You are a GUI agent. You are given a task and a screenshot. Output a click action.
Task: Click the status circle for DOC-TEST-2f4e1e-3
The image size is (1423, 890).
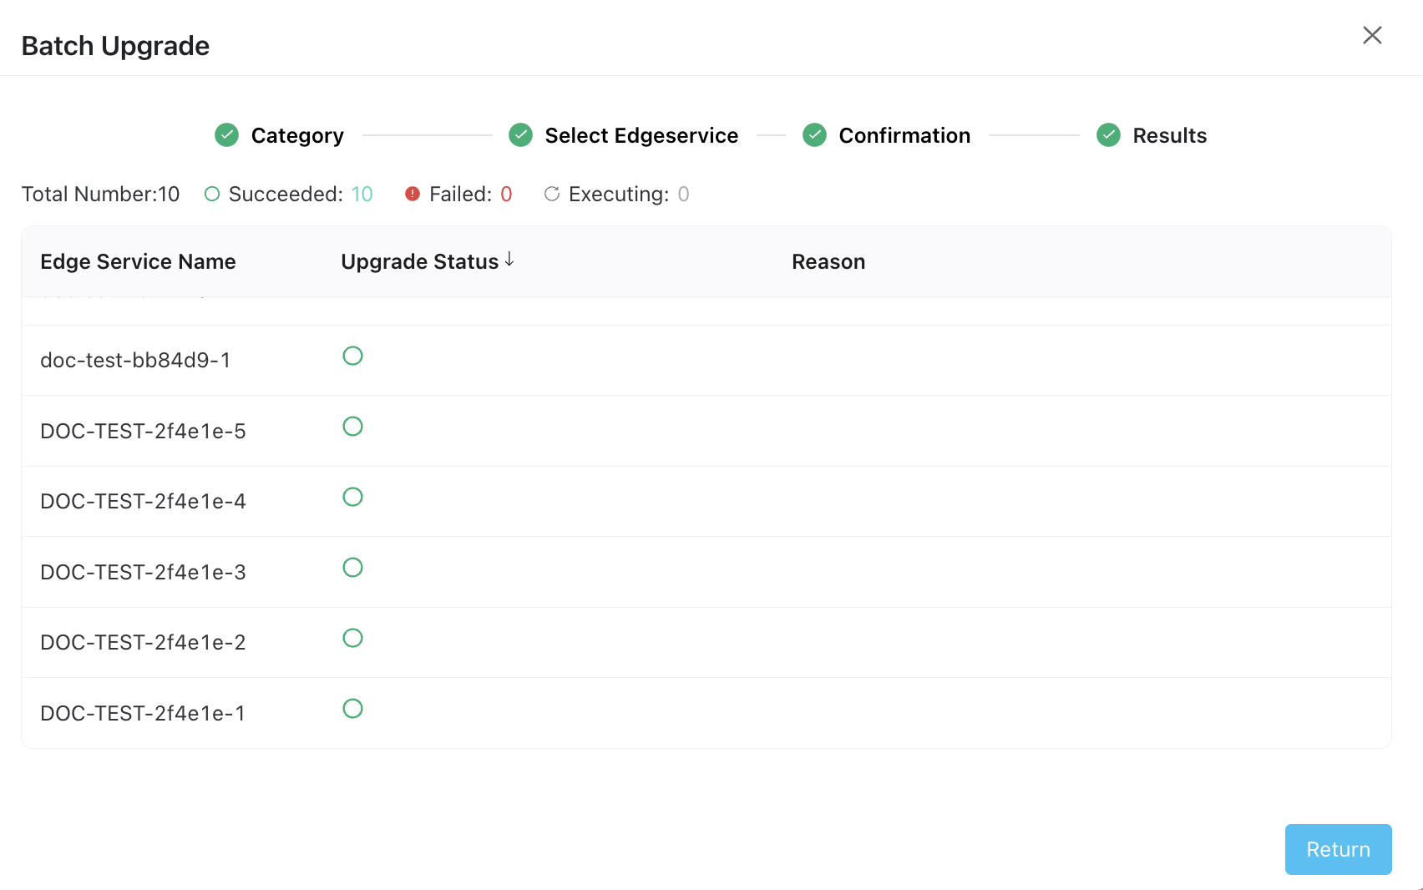(x=352, y=568)
